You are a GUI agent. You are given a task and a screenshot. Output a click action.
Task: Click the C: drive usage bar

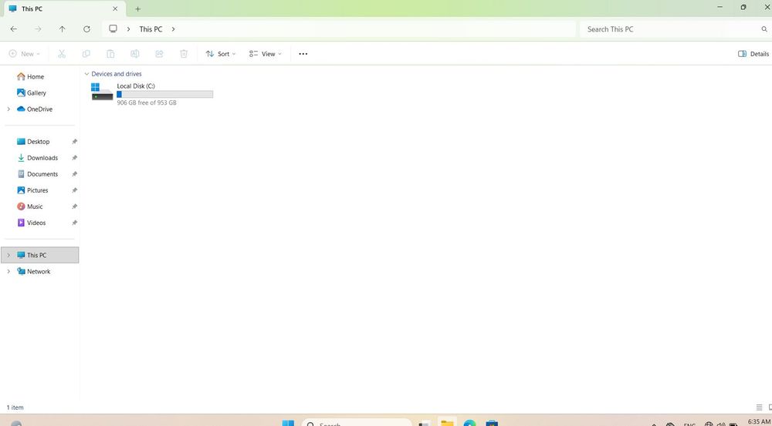pyautogui.click(x=165, y=94)
